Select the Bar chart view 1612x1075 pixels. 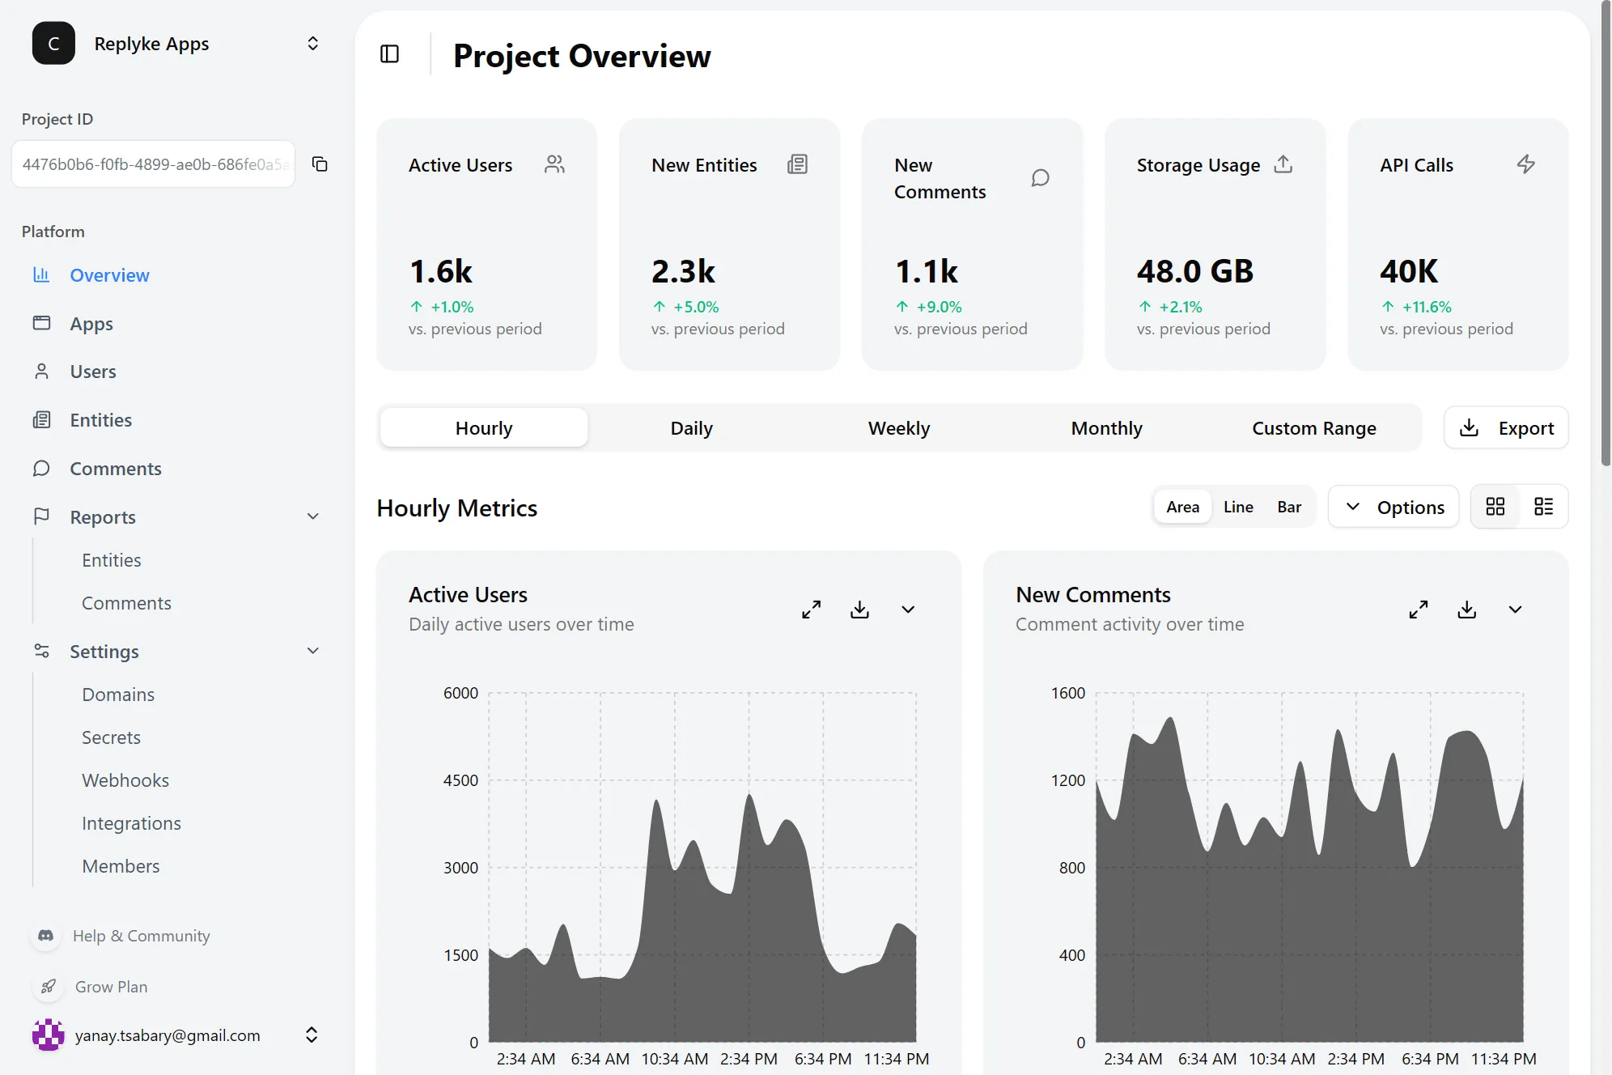(x=1289, y=506)
